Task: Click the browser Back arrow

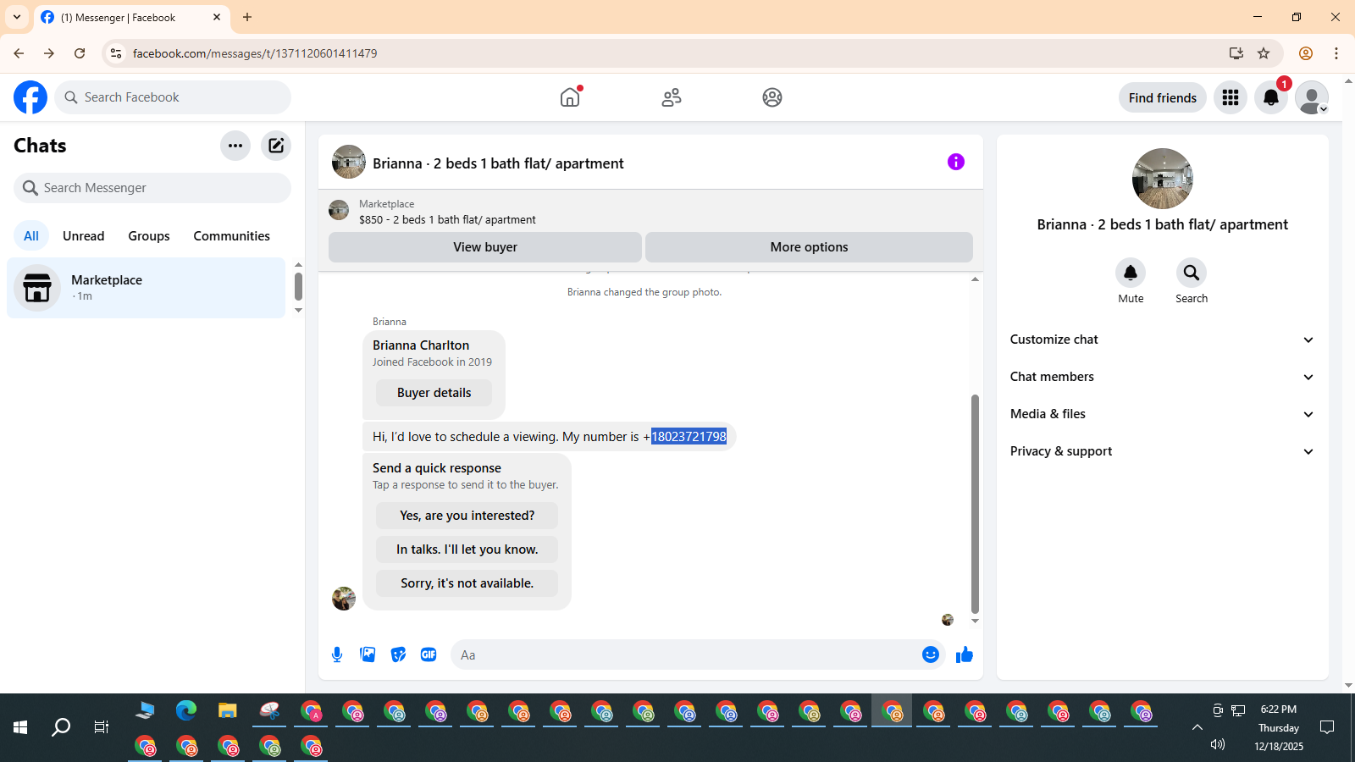Action: [x=19, y=53]
